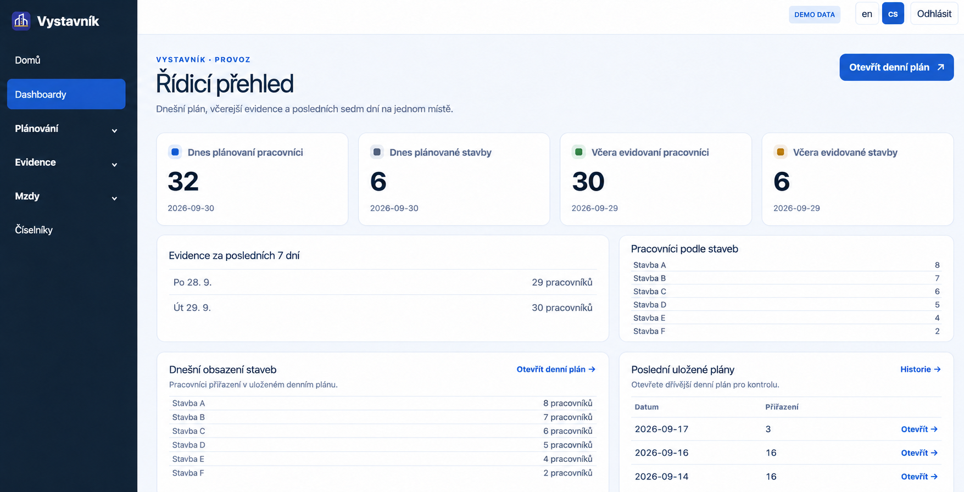Click 'Stavba B' in Pracovníci podle staveb
Screen dimensions: 964x492
649,278
